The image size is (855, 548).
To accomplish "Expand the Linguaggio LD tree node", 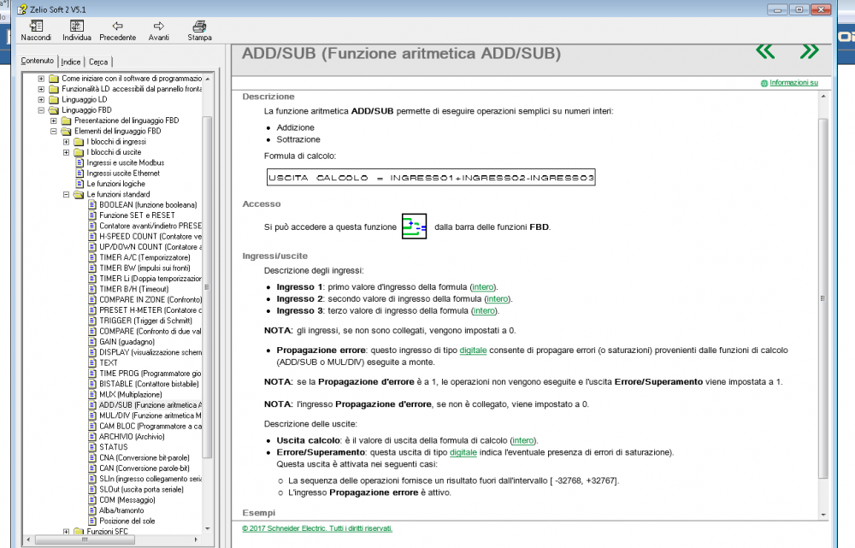I will tap(41, 99).
